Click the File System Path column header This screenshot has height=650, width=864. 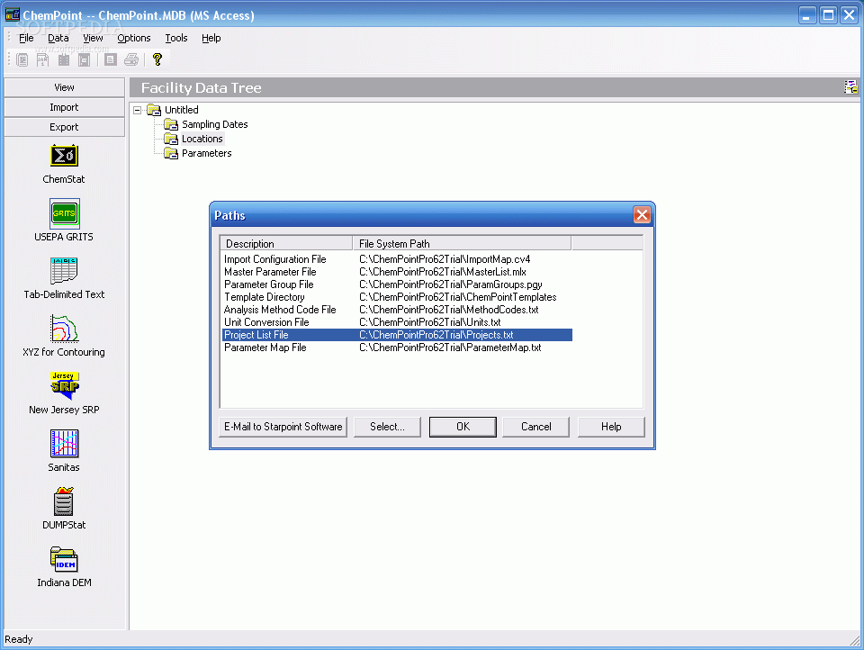click(x=462, y=244)
